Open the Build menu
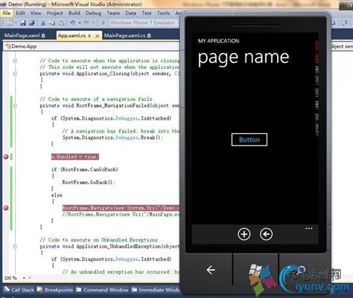 click(74, 13)
